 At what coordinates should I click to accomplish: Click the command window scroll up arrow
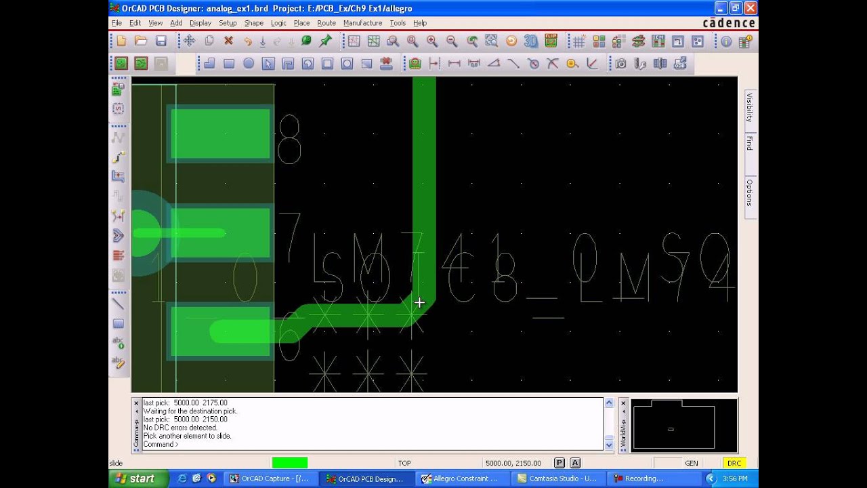(609, 403)
